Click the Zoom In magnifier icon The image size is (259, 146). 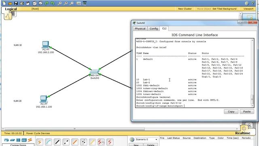pyautogui.click(x=59, y=3)
